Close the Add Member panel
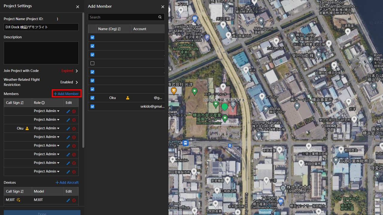 coord(163,7)
